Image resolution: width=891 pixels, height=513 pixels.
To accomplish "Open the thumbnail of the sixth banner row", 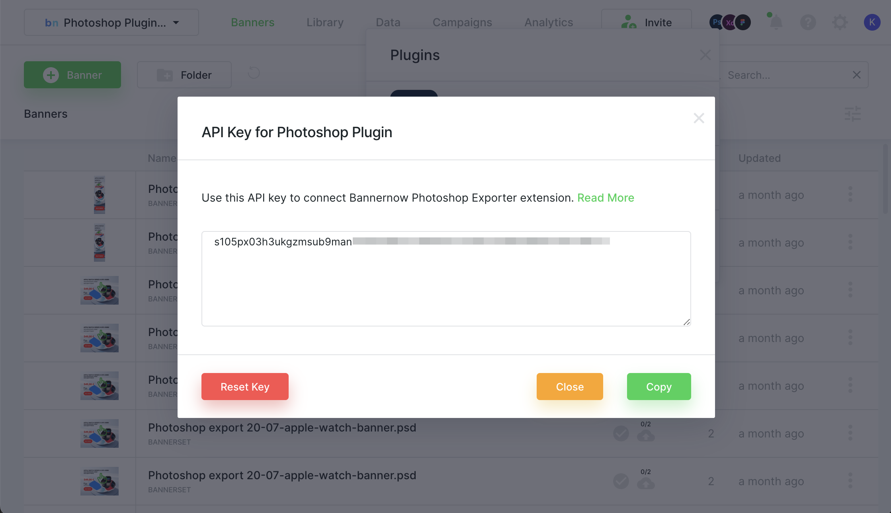I will [100, 433].
